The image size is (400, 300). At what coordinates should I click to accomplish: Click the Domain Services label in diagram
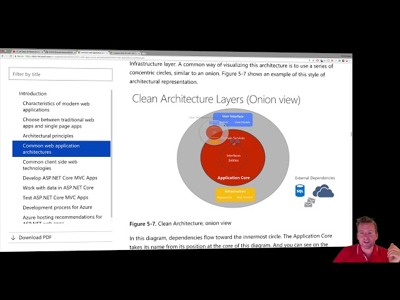tap(232, 138)
